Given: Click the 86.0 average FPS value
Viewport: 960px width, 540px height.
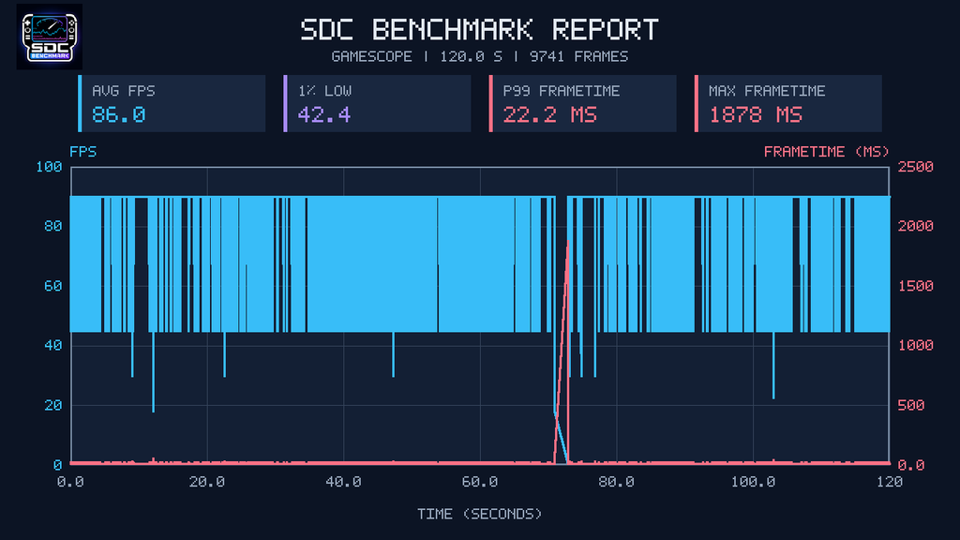Looking at the screenshot, I should click(x=119, y=114).
